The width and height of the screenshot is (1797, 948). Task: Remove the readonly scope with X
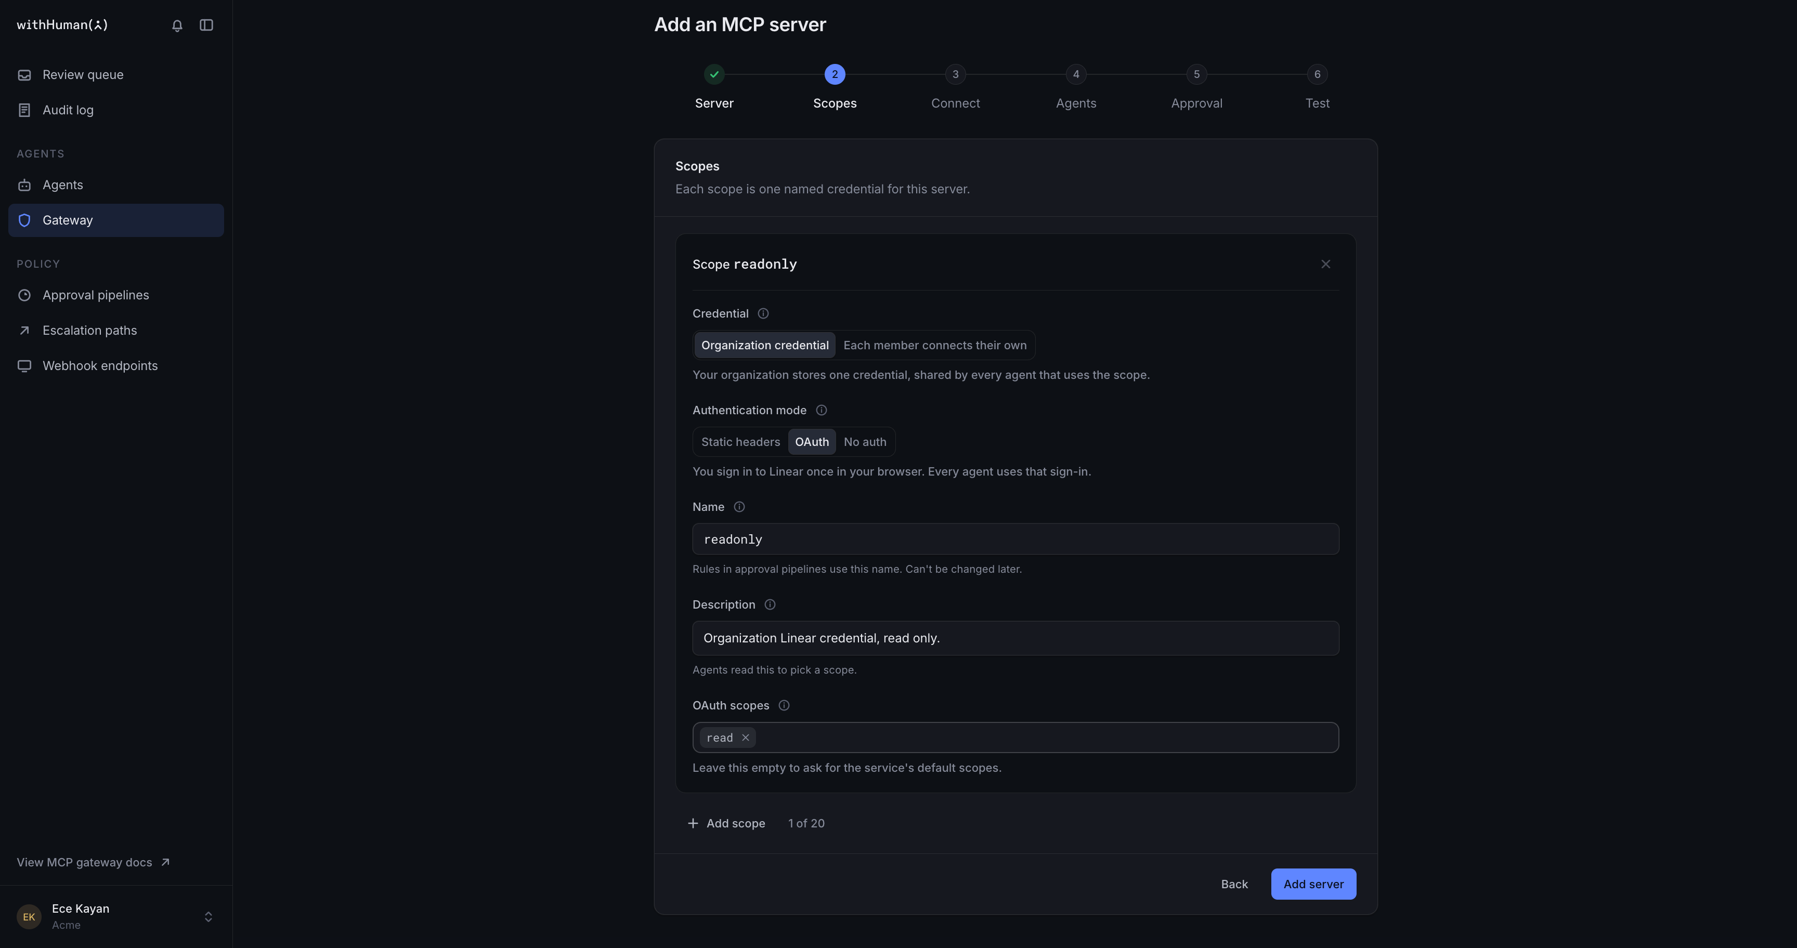(x=1325, y=264)
